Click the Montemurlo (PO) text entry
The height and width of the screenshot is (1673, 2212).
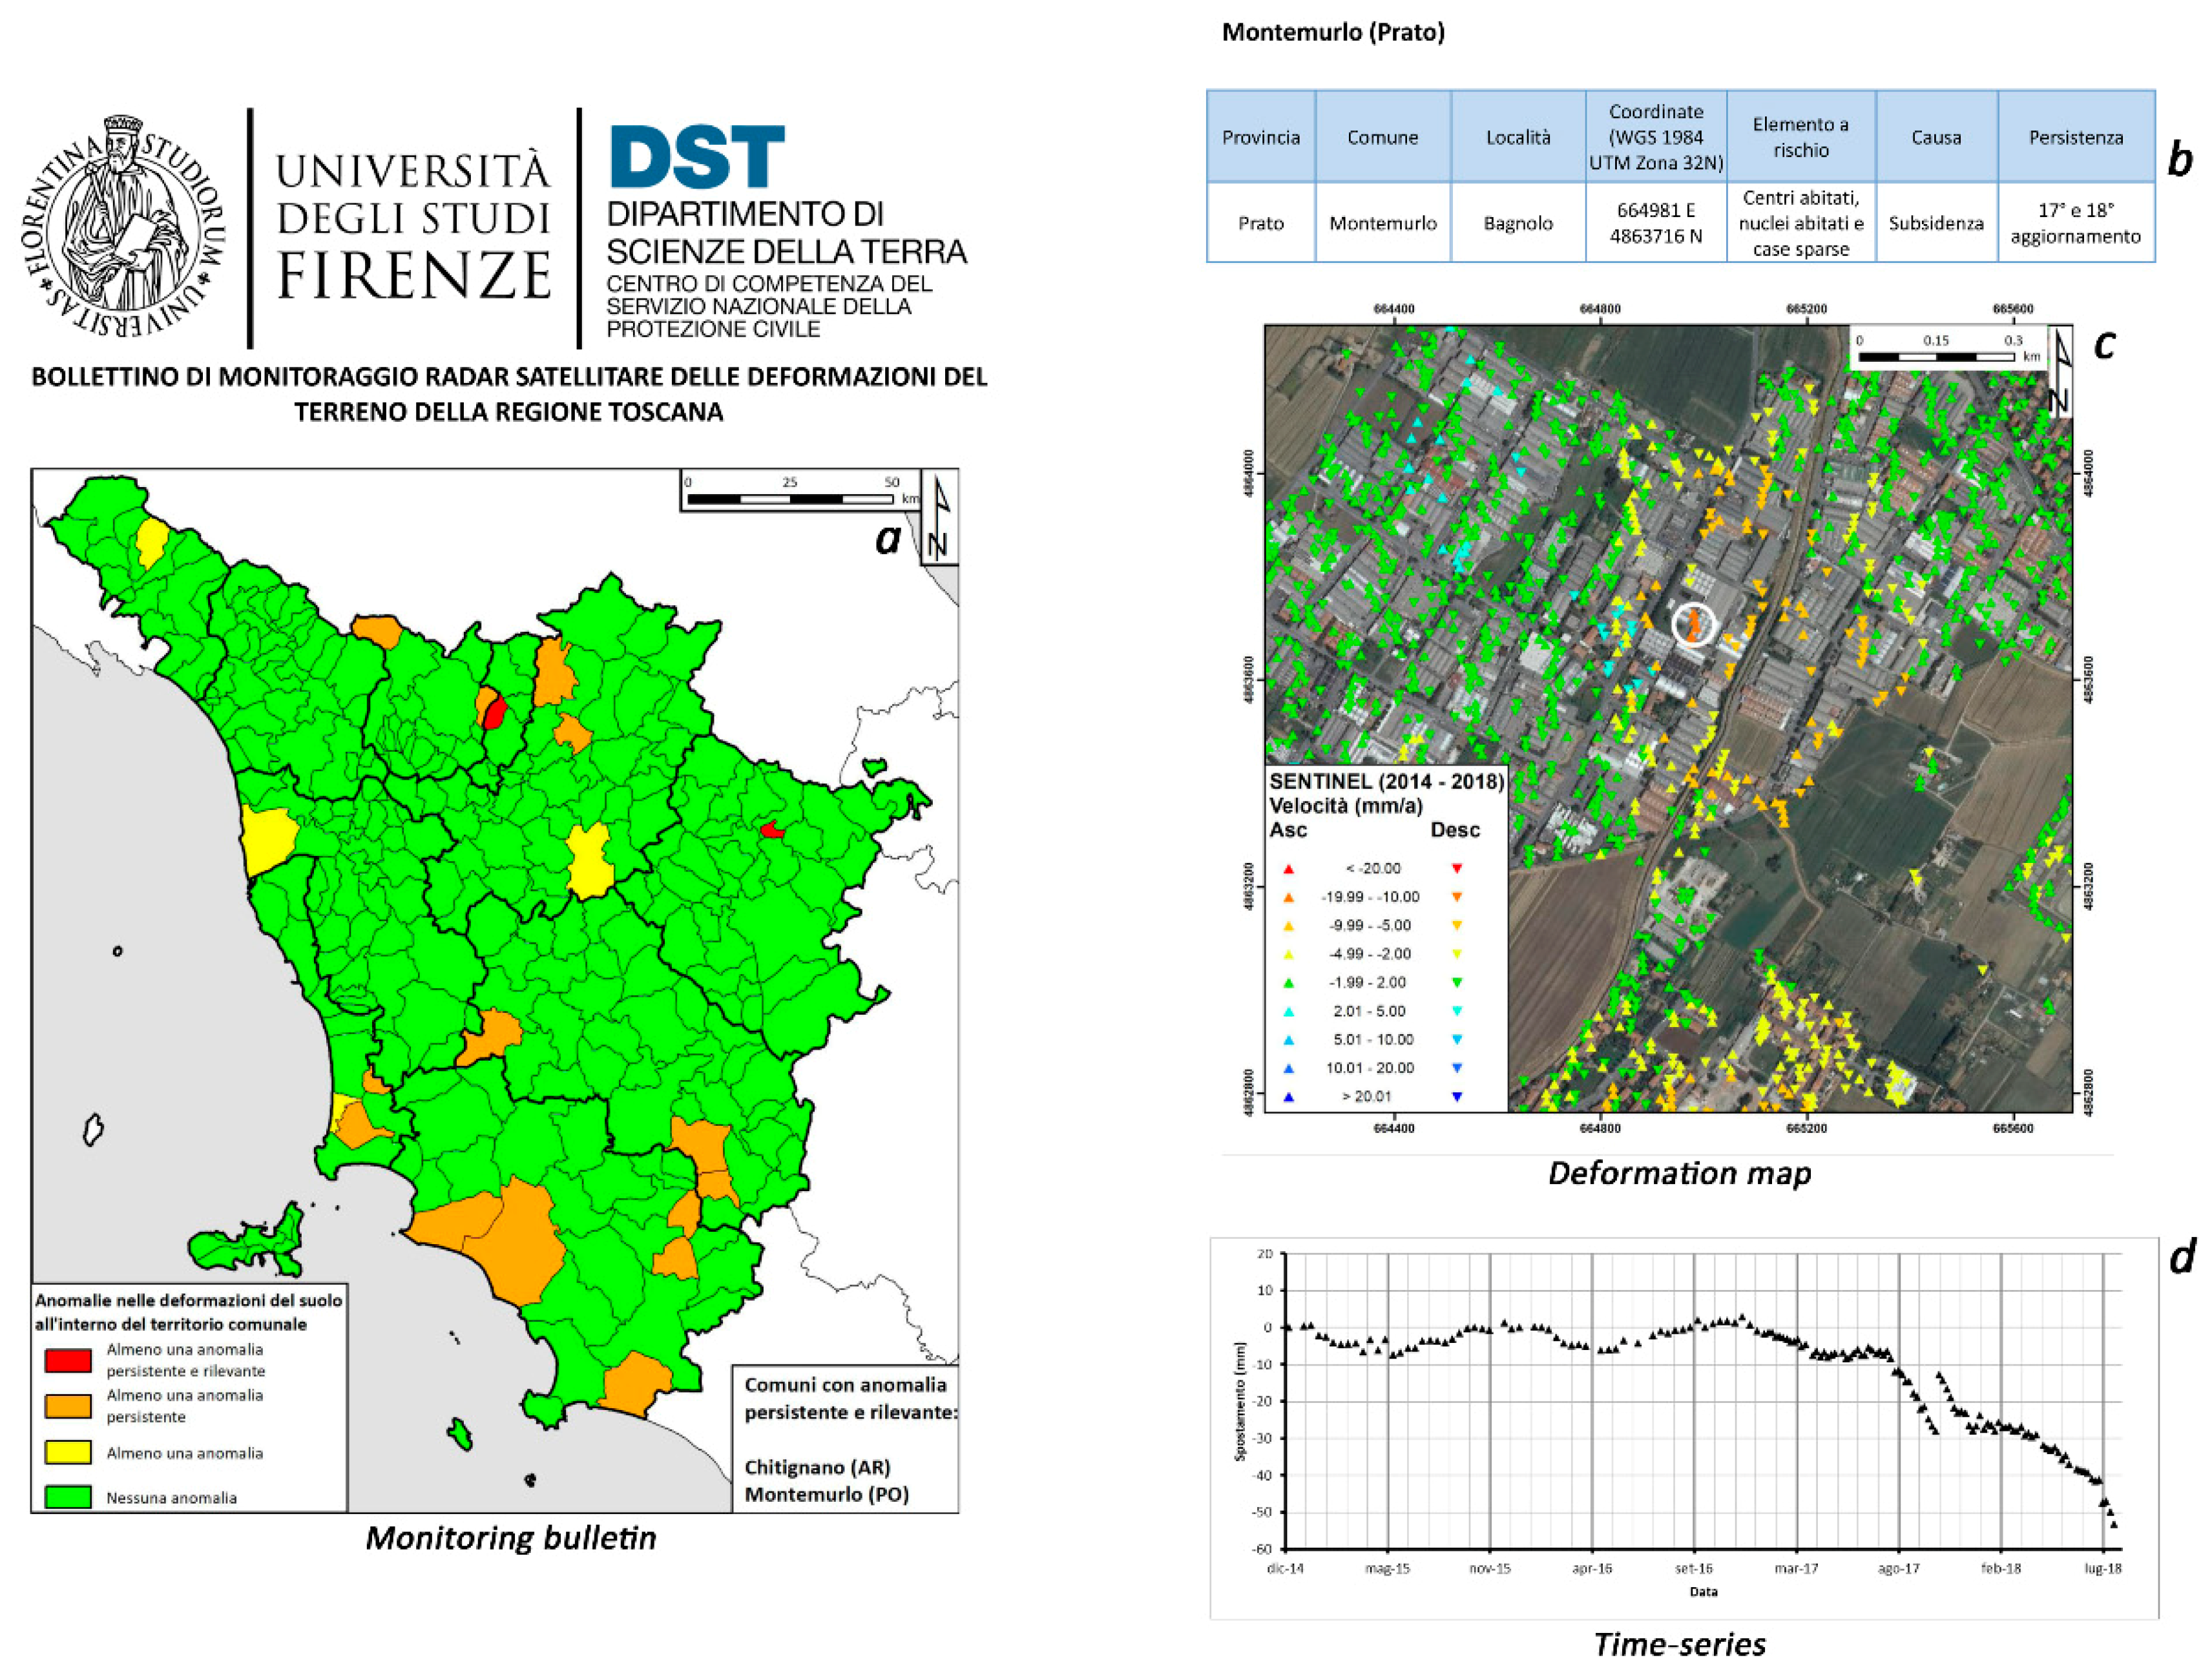tap(826, 1494)
